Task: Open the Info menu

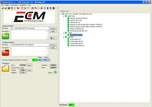Action: (29, 5)
